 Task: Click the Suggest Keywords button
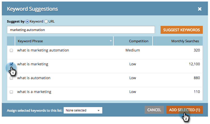click(181, 30)
